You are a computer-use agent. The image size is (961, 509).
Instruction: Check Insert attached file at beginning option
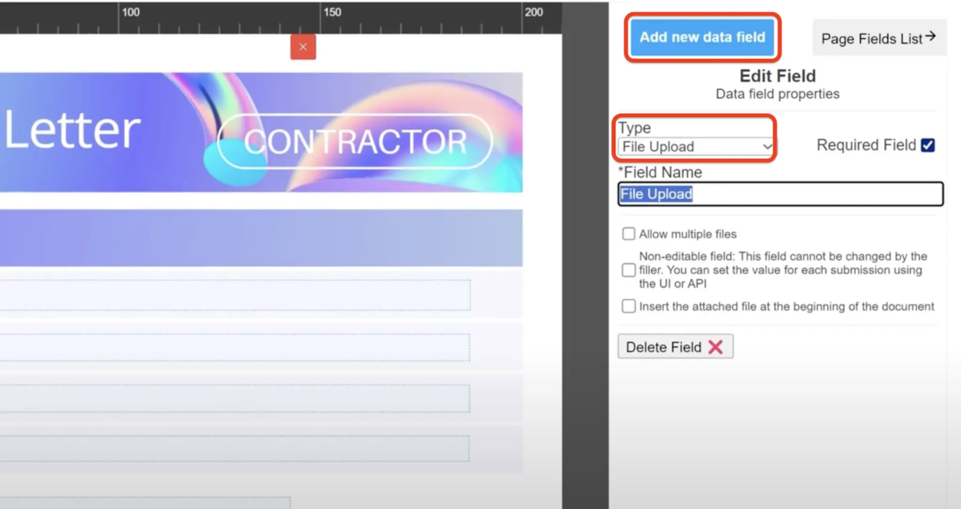pos(629,306)
